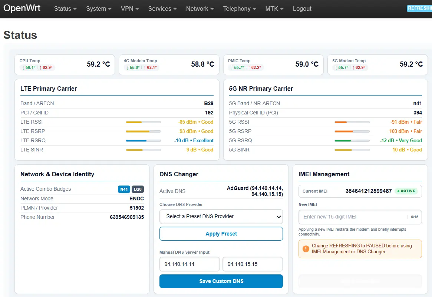The height and width of the screenshot is (297, 432).
Task: Click the N41 combo badge
Action: pyautogui.click(x=124, y=189)
